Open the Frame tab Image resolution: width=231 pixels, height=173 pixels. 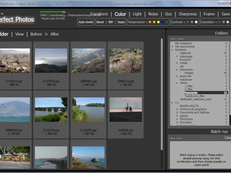(x=209, y=14)
